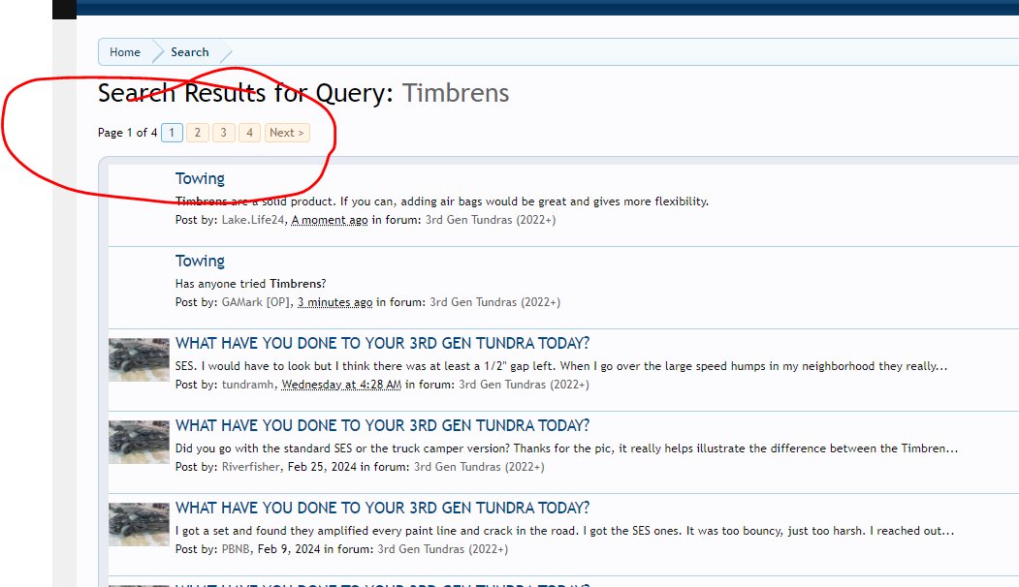Click the snippet starting 'Did you go with'
The height and width of the screenshot is (587, 1019).
click(566, 448)
